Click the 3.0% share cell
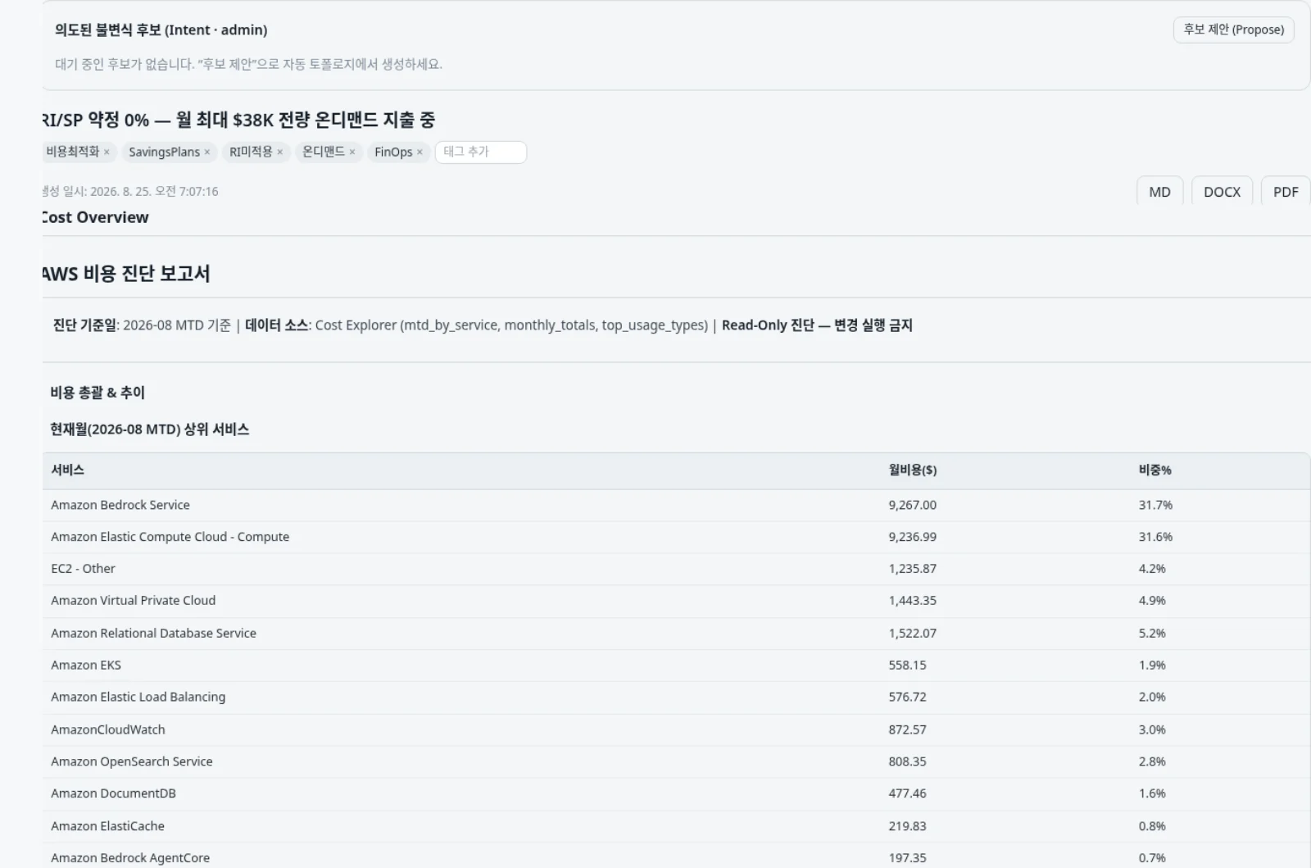Image resolution: width=1311 pixels, height=868 pixels. click(x=1152, y=729)
